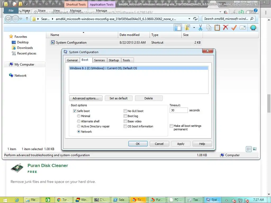The width and height of the screenshot is (271, 203).
Task: Click the Copy icon in Explorer toolbar
Action: tap(209, 27)
